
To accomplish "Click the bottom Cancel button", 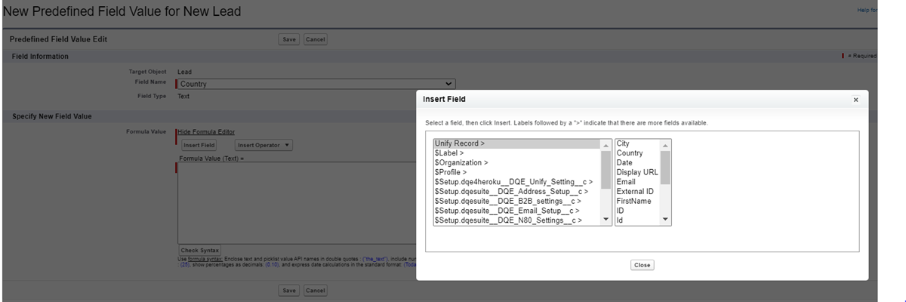I will [316, 290].
